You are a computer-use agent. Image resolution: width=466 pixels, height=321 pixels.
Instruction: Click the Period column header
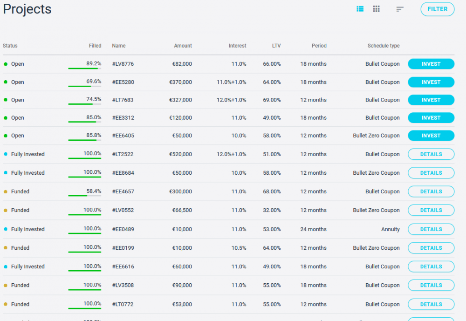point(319,46)
